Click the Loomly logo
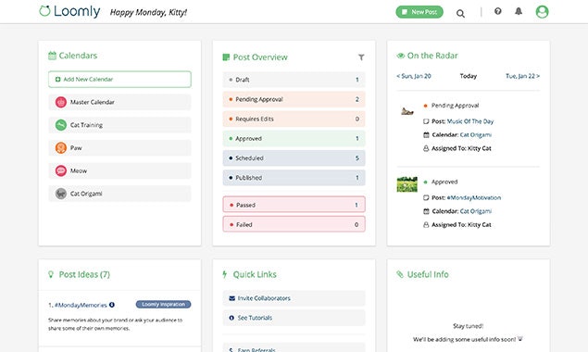 tap(69, 11)
